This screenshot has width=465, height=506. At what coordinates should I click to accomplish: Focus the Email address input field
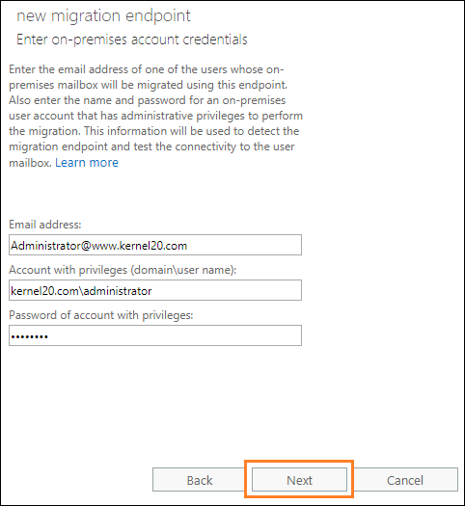pyautogui.click(x=155, y=245)
